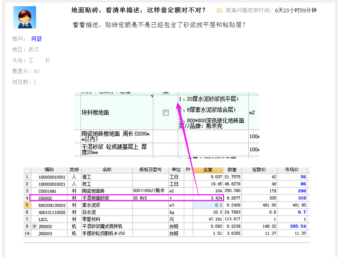Click the market price 86

[303, 184]
